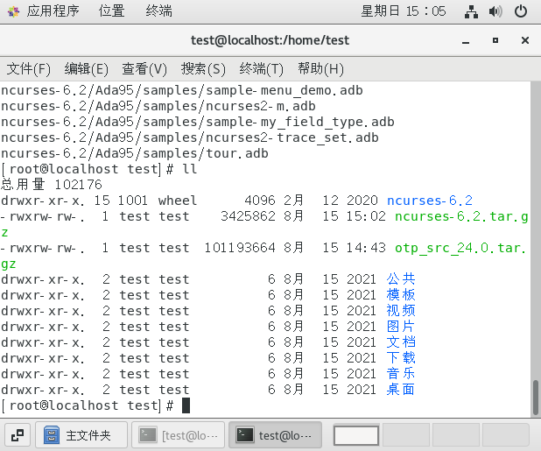Click the volume speaker icon

(495, 11)
